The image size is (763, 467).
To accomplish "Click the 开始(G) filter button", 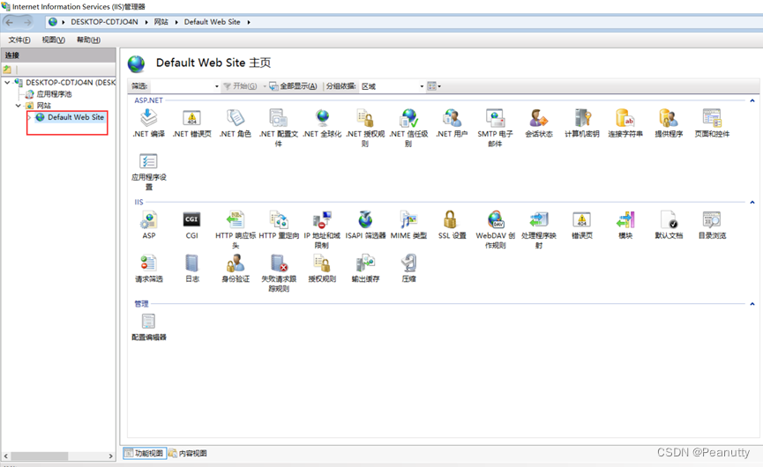I will point(240,86).
